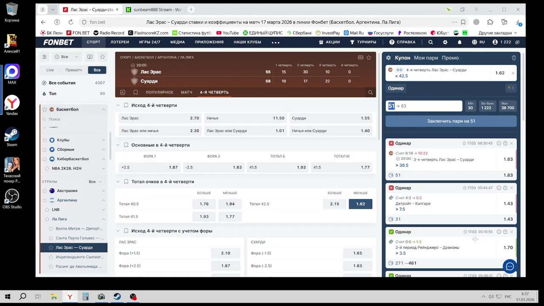Image resolution: width=544 pixels, height=306 pixels.
Task: Open the scoreboard layout icon in the match header
Action: pos(360,57)
